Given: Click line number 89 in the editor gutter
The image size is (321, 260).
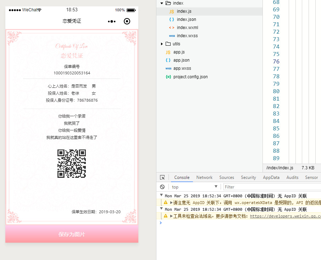Looking at the screenshot, I should click(276, 158).
